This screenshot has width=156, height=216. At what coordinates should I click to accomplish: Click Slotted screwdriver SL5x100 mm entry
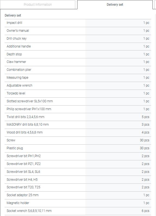tap(78, 101)
